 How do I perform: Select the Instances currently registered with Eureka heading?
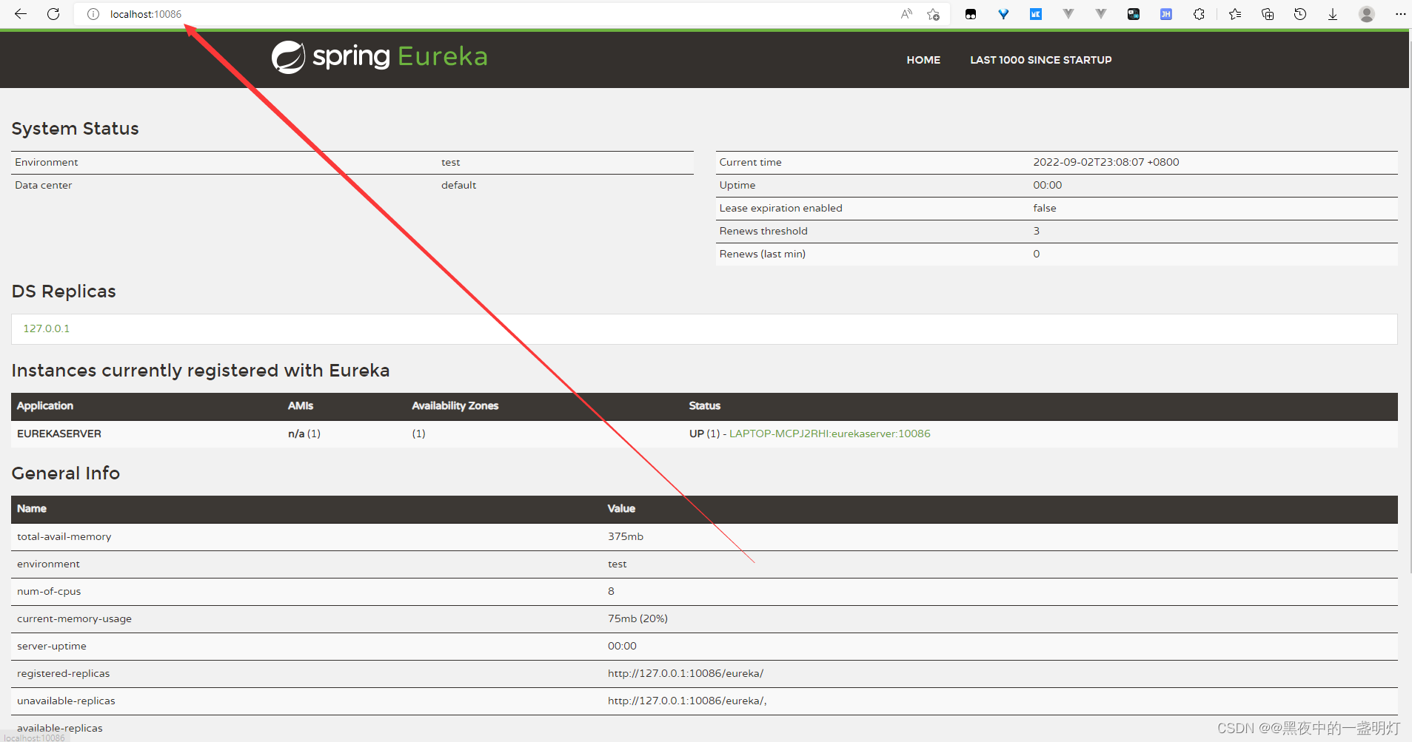[201, 371]
